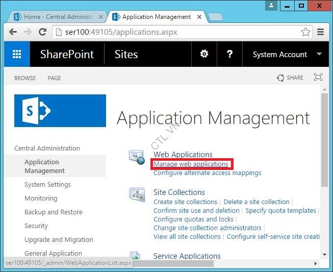Image resolution: width=333 pixels, height=272 pixels.
Task: Open View all site collections
Action: coord(187,236)
